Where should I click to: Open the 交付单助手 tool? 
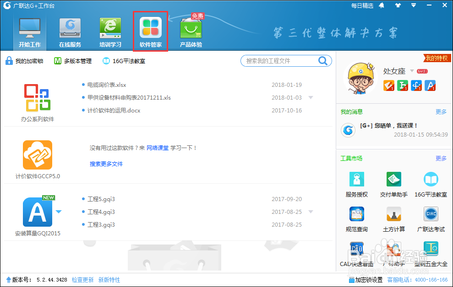pos(394,185)
